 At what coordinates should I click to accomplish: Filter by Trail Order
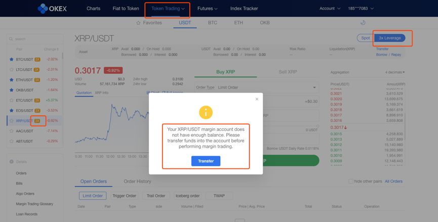coord(156,196)
